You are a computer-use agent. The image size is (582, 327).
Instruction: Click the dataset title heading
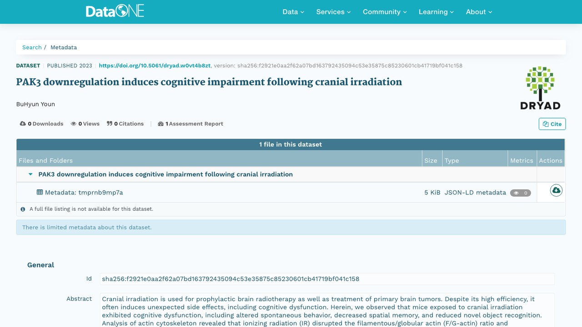pyautogui.click(x=209, y=82)
